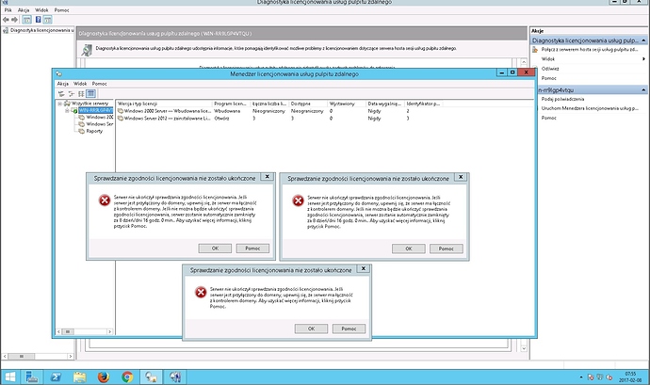Image resolution: width=650 pixels, height=385 pixels.
Task: Sort by Wersja i typ licencji column
Action: click(164, 104)
